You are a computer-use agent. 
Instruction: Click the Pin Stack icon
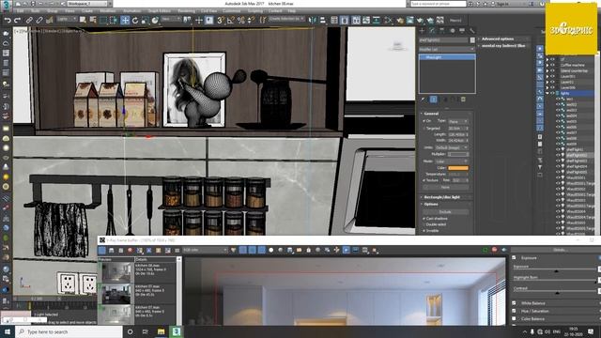[424, 100]
